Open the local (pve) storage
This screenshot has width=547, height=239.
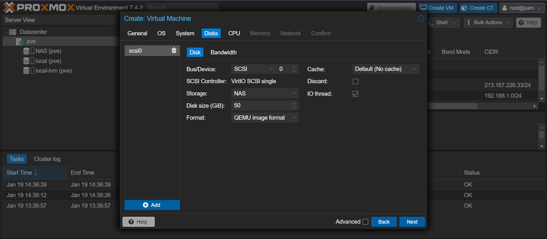coord(48,61)
